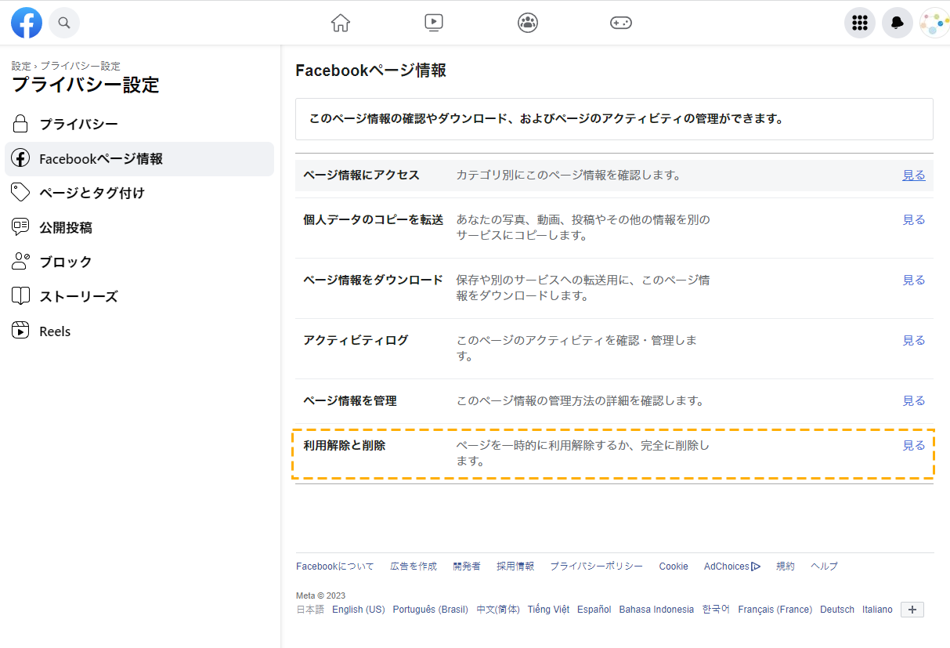Open the ヘルプ footer link
This screenshot has width=950, height=648.
coord(824,566)
